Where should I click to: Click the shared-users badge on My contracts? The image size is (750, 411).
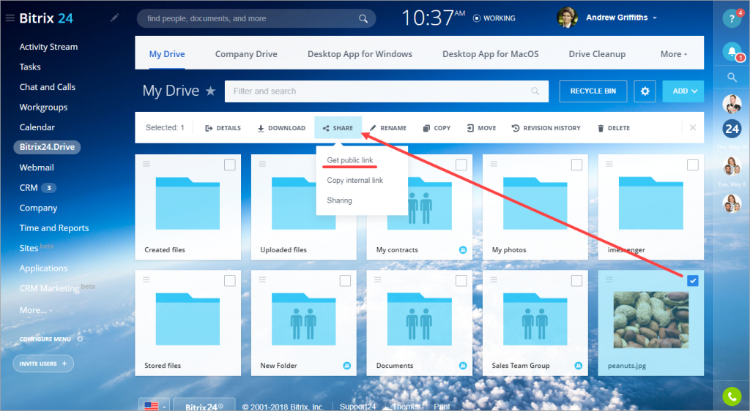click(463, 249)
